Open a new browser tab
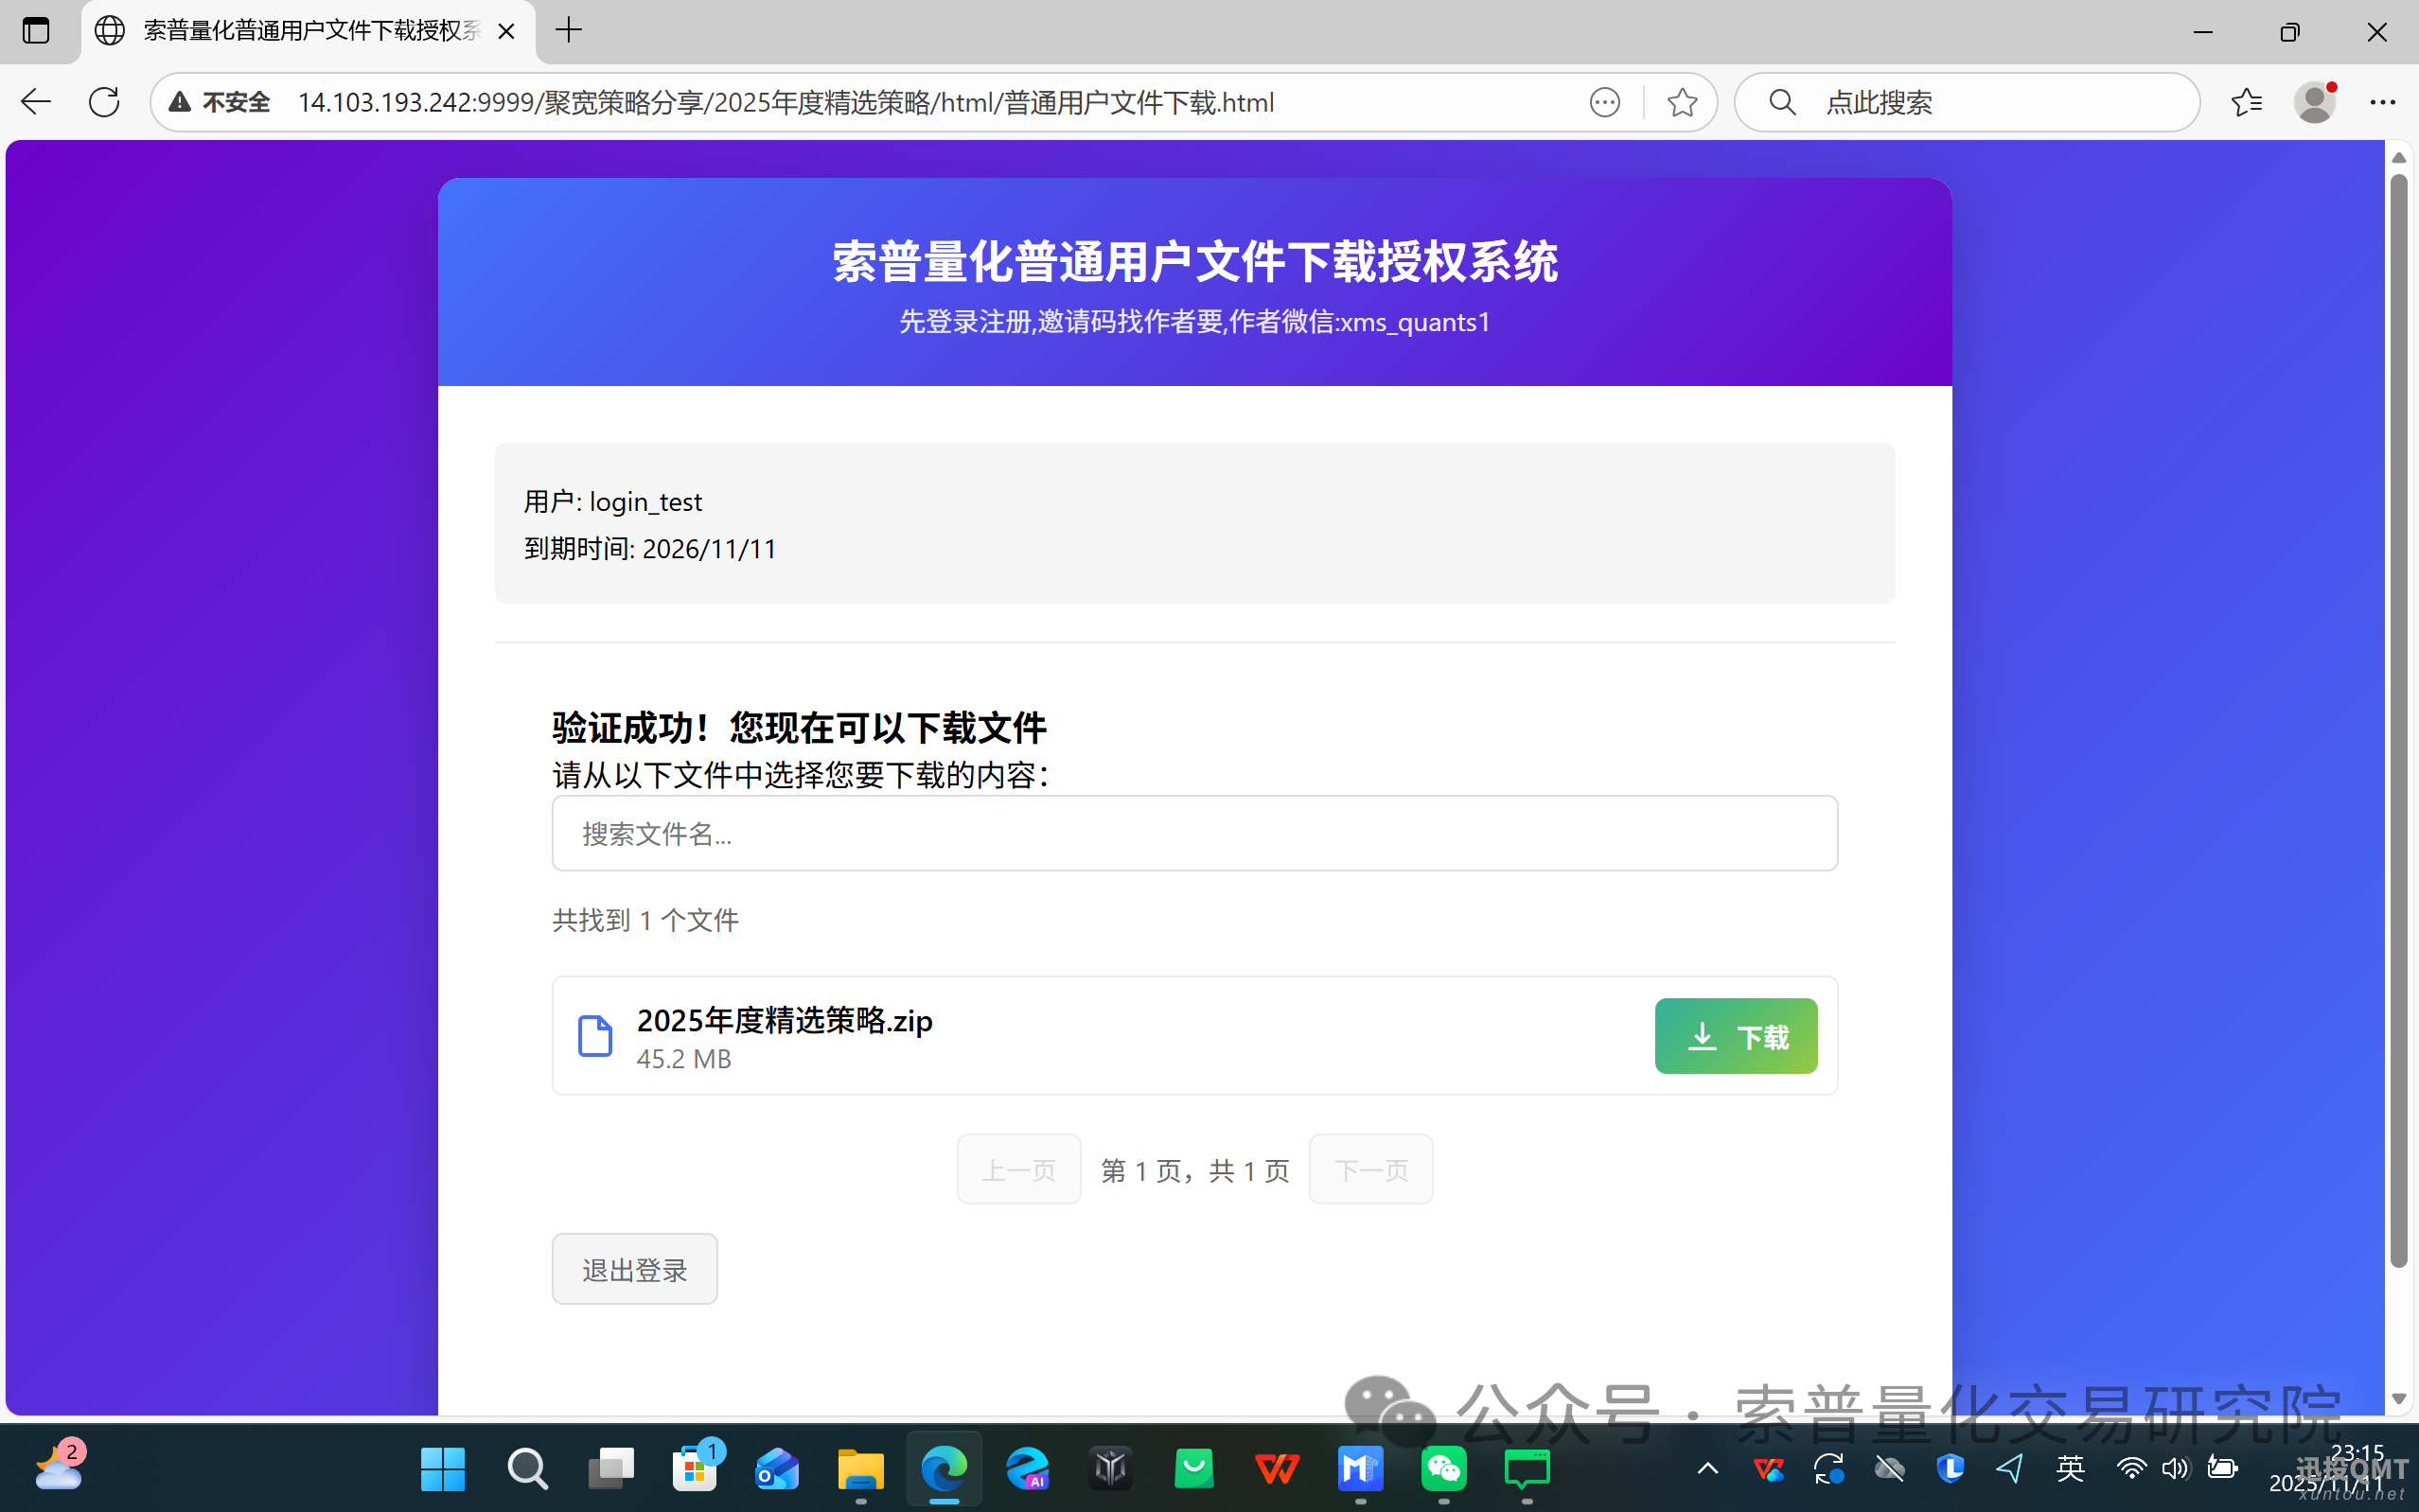Screen dimensions: 2419x1512 (x=568, y=31)
